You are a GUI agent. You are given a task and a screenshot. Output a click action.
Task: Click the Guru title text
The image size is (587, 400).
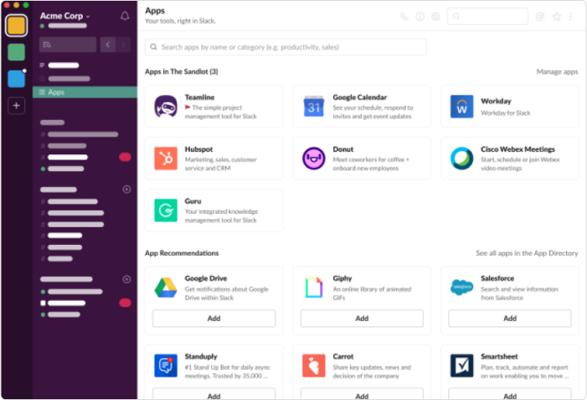(193, 201)
